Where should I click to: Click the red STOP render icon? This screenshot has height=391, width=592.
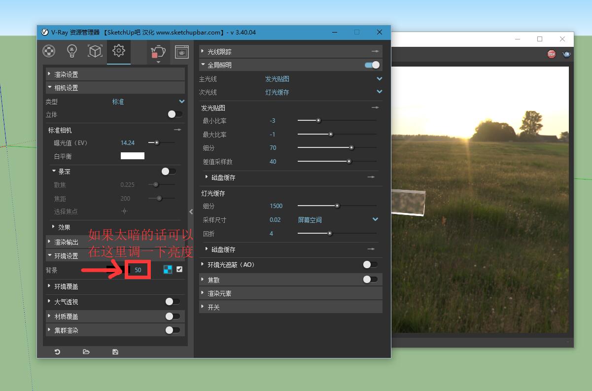[551, 54]
